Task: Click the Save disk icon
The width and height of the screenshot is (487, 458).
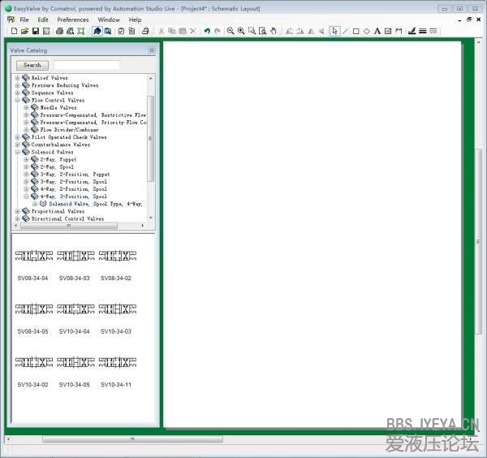Action: click(35, 31)
